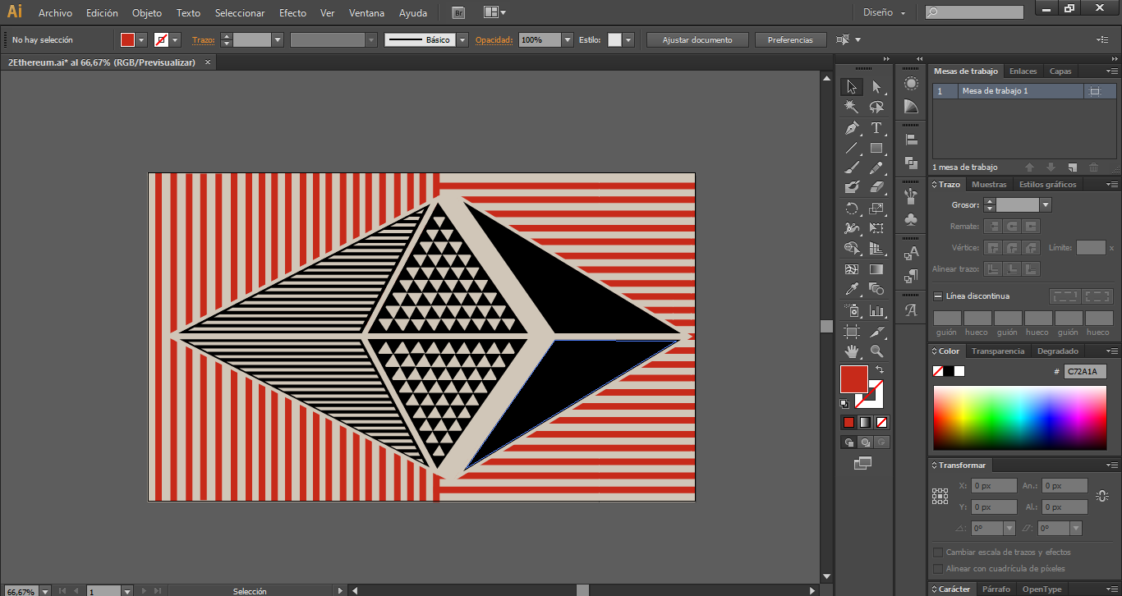Viewport: 1122px width, 596px height.
Task: Toggle constrain width and height proportions link
Action: 1103,496
